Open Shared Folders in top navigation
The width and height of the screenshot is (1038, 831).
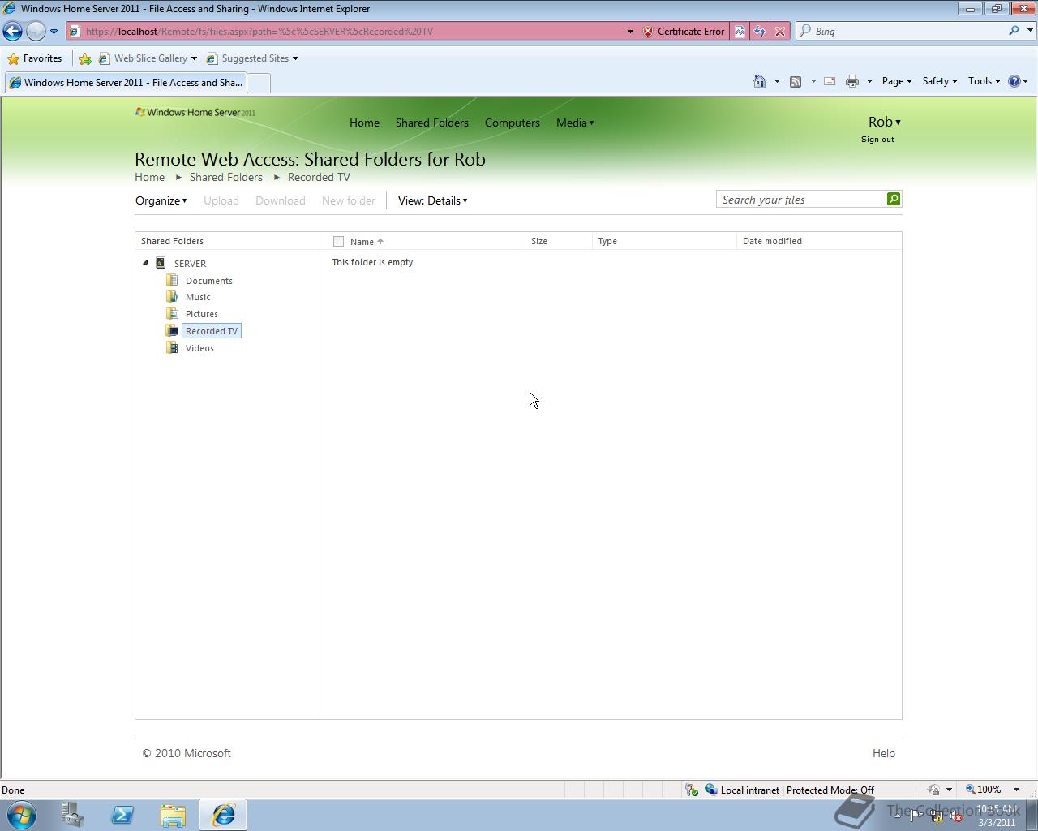point(431,123)
